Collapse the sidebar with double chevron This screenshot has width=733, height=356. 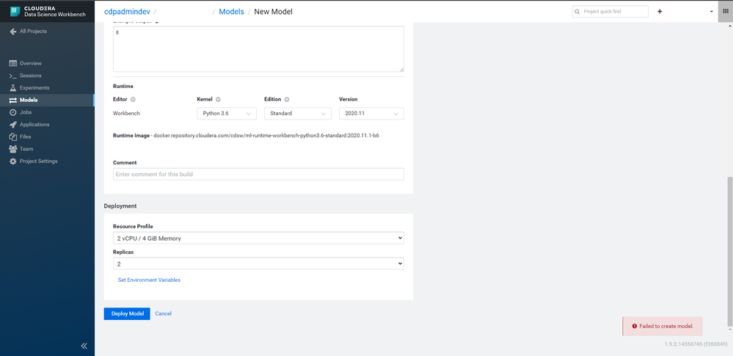pyautogui.click(x=84, y=346)
